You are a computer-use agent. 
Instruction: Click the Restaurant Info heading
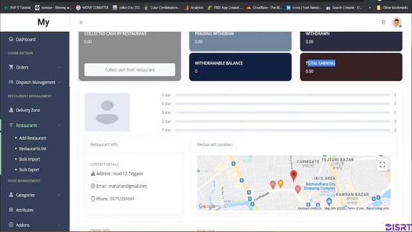(x=104, y=144)
